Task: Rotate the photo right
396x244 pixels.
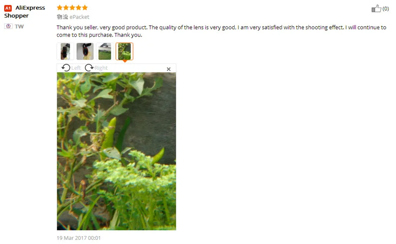Action: click(89, 68)
